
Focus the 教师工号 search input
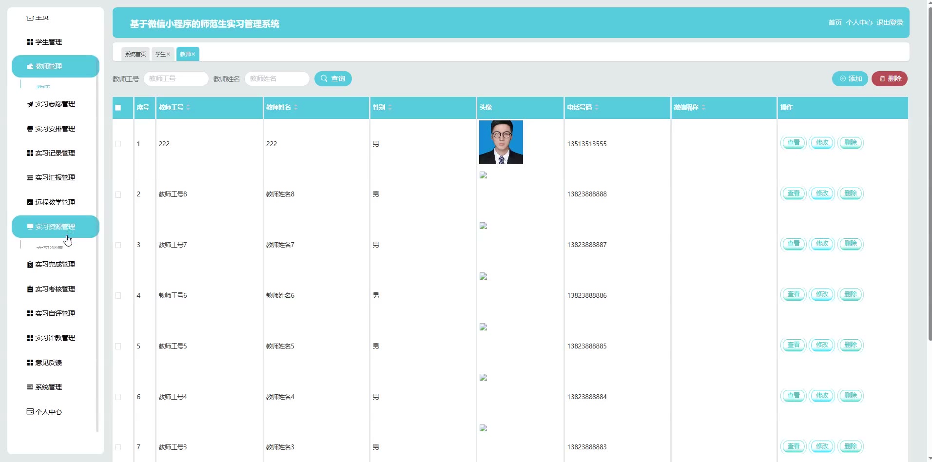point(176,78)
